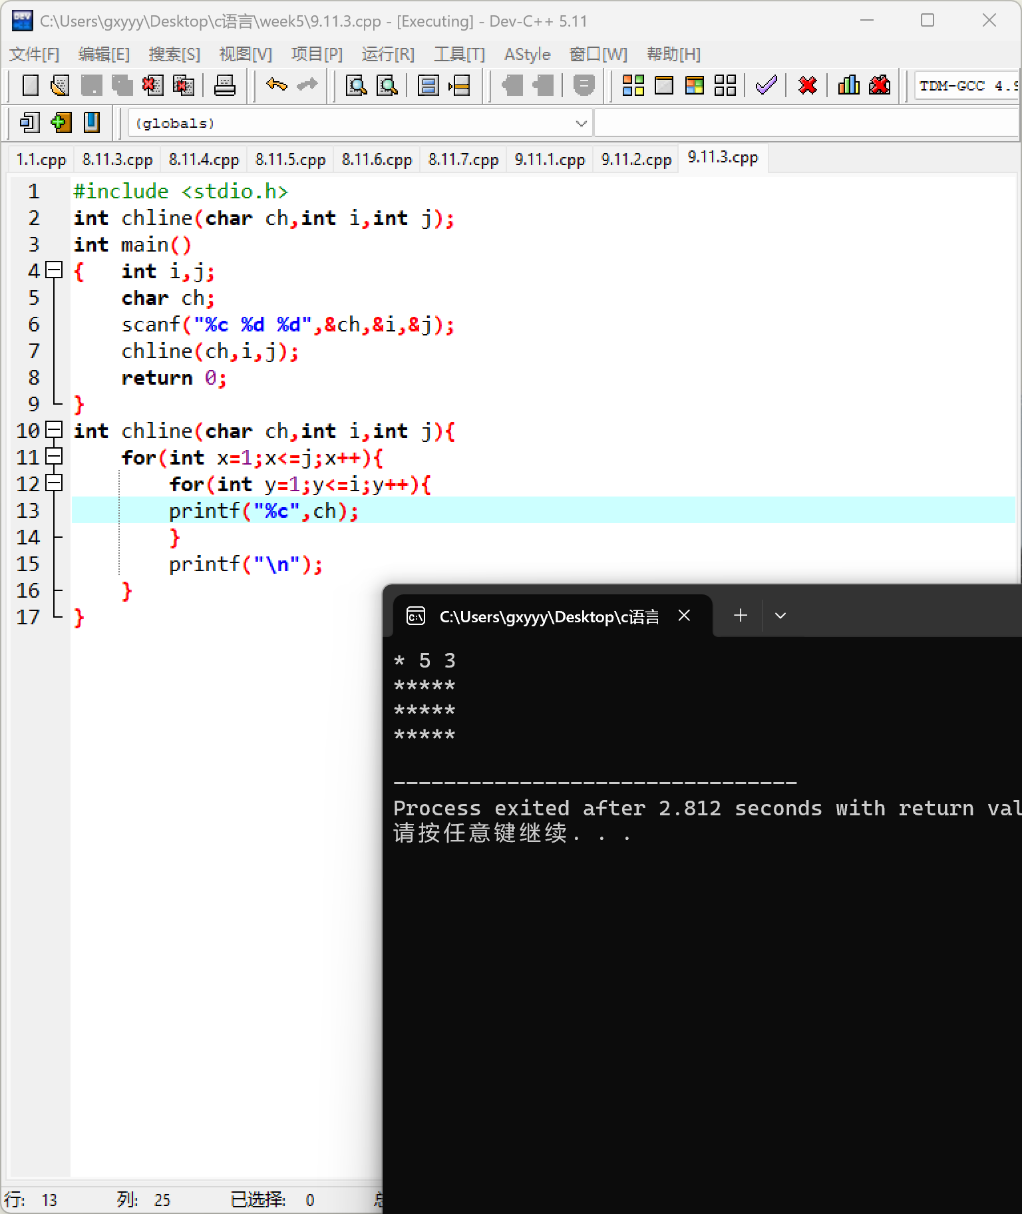Select the terminal tab titled C:\Users\gxyyy\Desktop

[x=552, y=616]
